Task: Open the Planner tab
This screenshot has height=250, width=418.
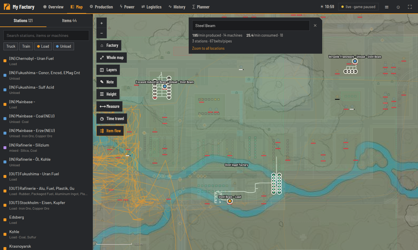Action: (201, 7)
